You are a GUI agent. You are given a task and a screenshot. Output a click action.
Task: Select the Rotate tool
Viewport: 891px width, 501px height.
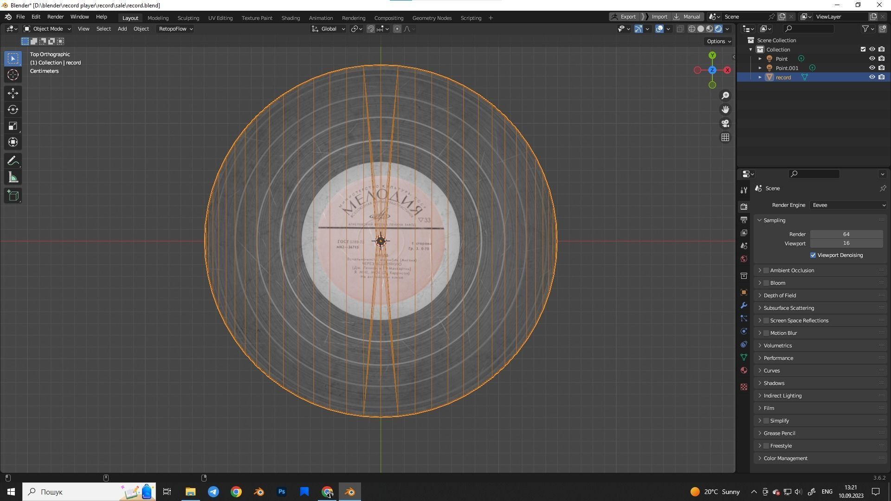pyautogui.click(x=13, y=109)
